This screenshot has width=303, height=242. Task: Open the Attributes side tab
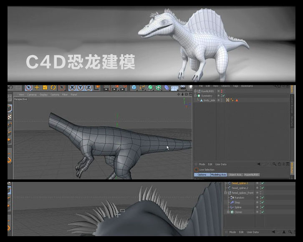[x=292, y=168]
